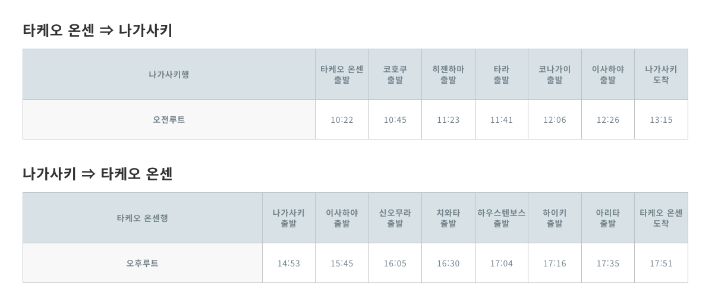Select the 나가사키행 header cell
This screenshot has width=715, height=305.
pyautogui.click(x=169, y=74)
